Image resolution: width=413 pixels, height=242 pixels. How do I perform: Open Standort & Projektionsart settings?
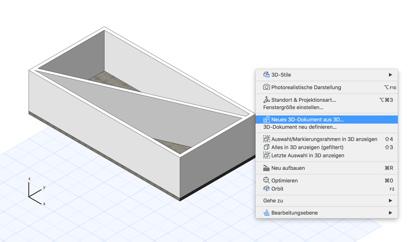point(327,100)
